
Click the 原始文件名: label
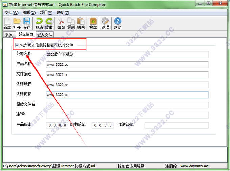pos(26,104)
